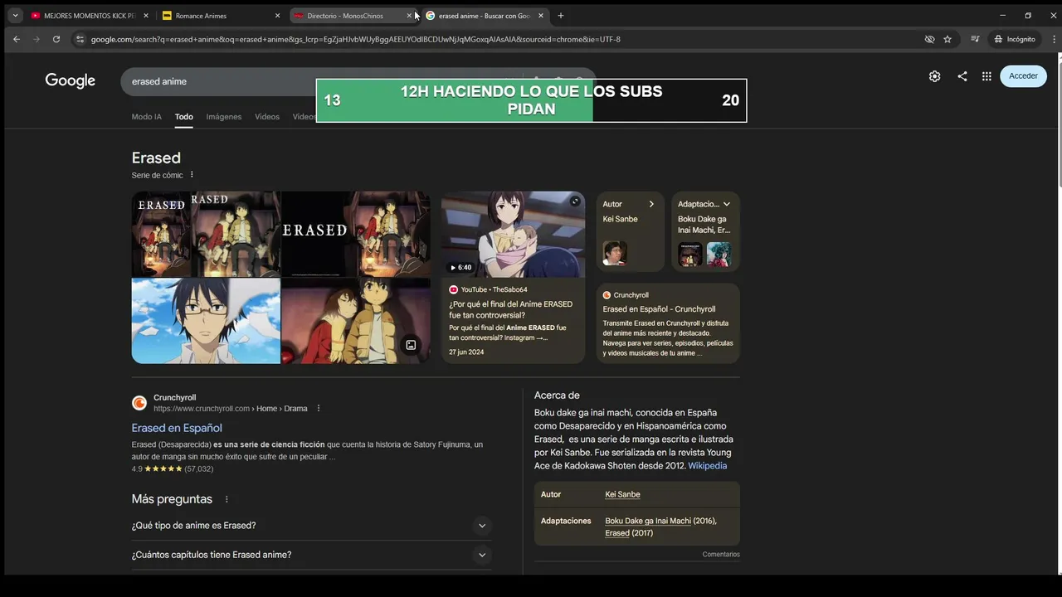Open the black ERASED title image

click(x=319, y=234)
